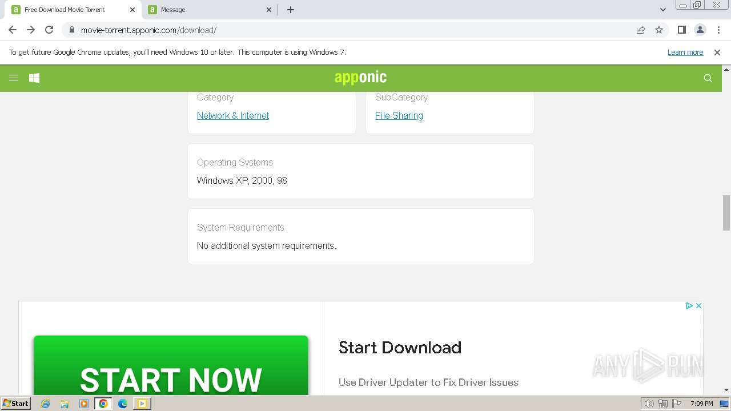Screen dimensions: 731x411
Task: Open the yellow media app taskbar icon
Action: 142,404
